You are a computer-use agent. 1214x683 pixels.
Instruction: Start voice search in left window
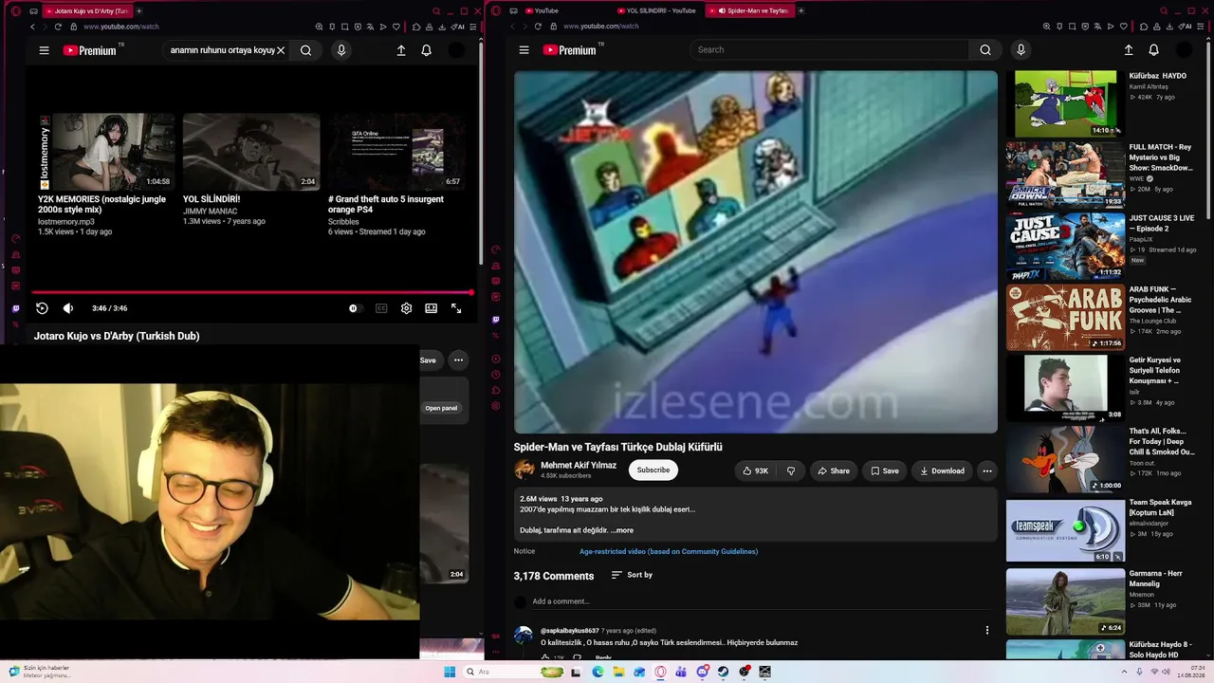(x=341, y=50)
